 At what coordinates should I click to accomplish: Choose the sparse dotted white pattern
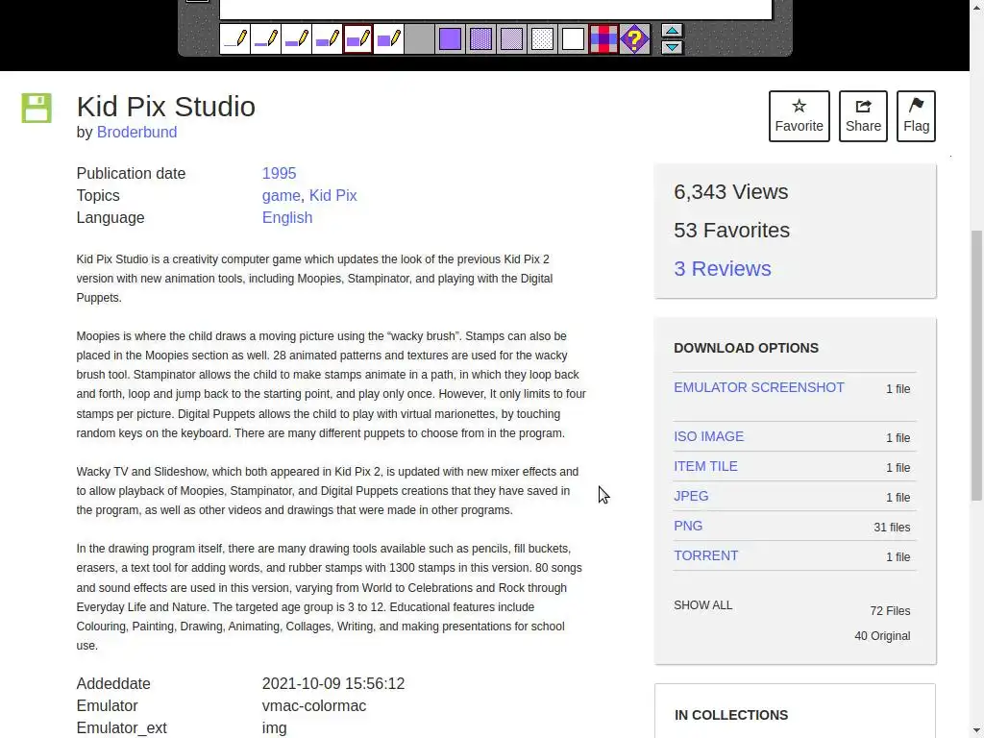point(542,38)
